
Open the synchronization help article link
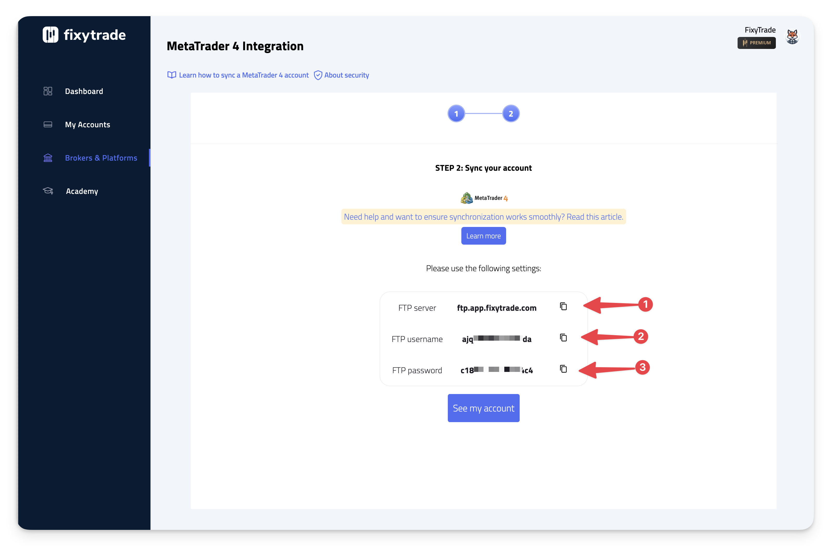click(x=483, y=217)
